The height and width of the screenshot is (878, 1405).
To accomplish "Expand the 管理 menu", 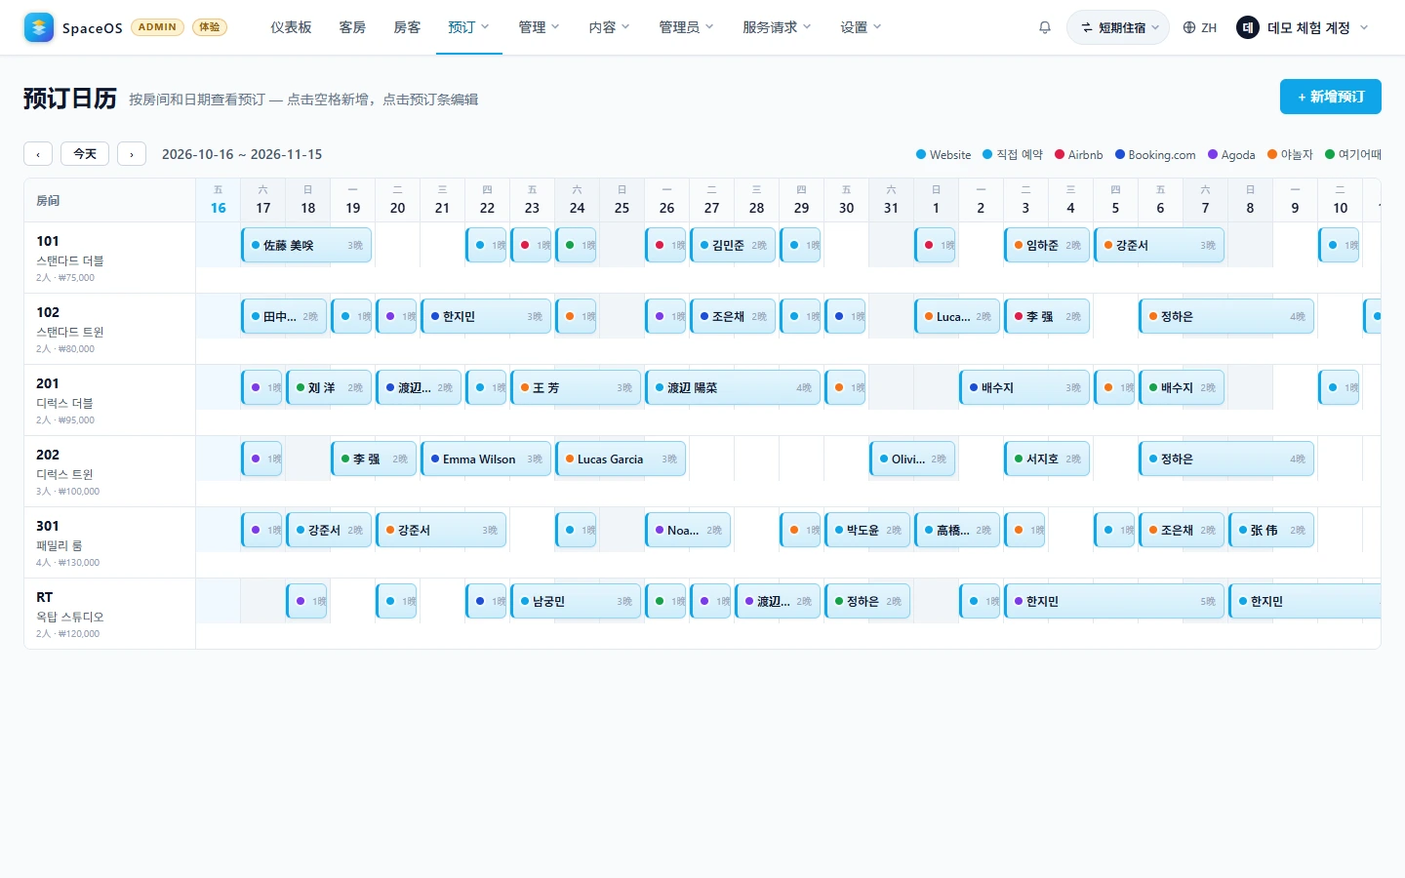I will point(539,27).
